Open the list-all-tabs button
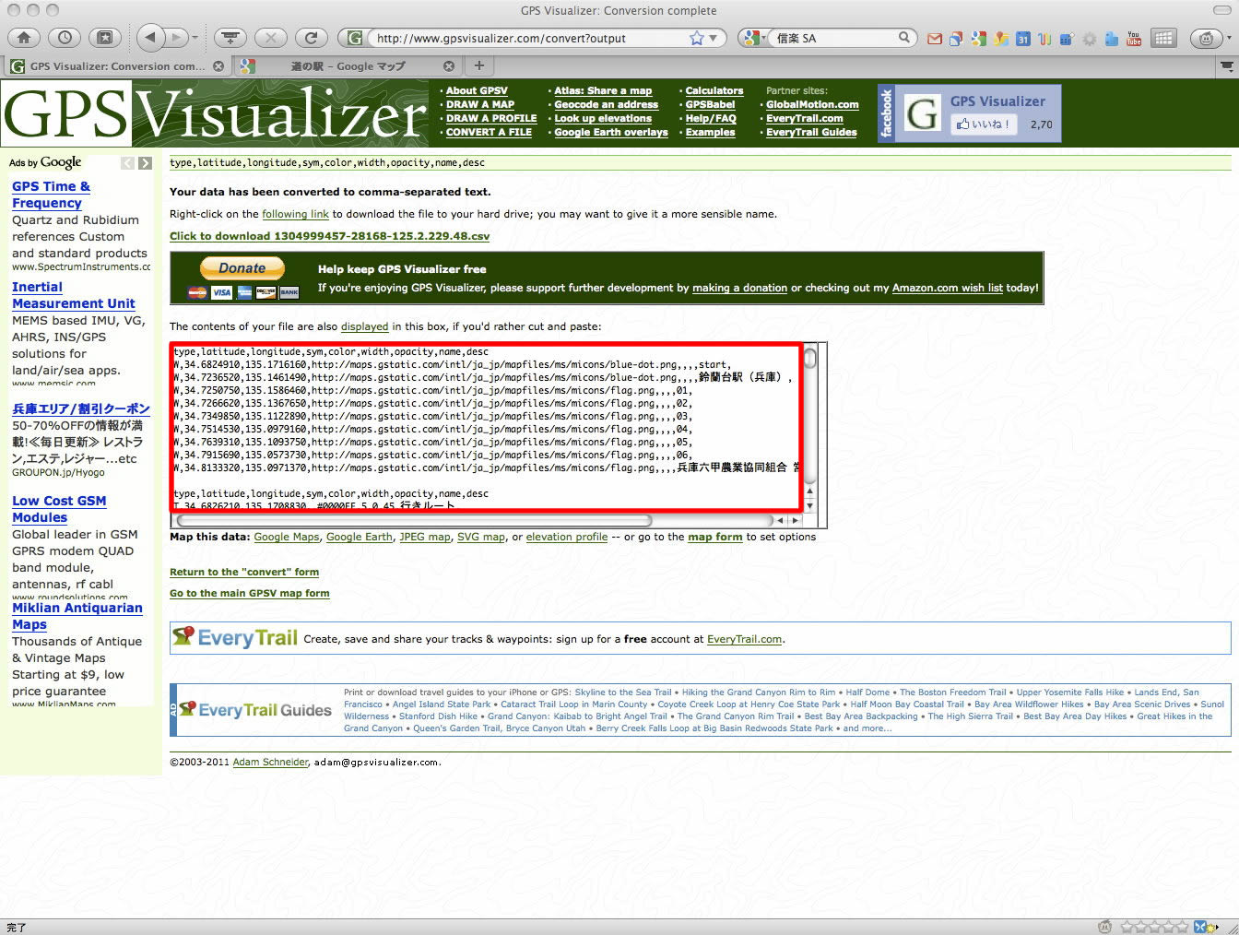 [1226, 66]
